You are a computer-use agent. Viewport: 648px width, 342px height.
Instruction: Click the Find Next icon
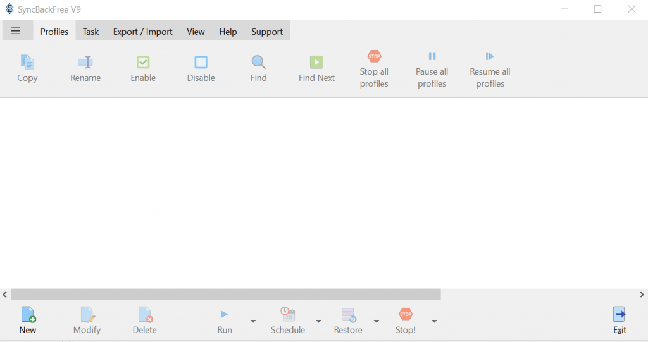pyautogui.click(x=316, y=63)
